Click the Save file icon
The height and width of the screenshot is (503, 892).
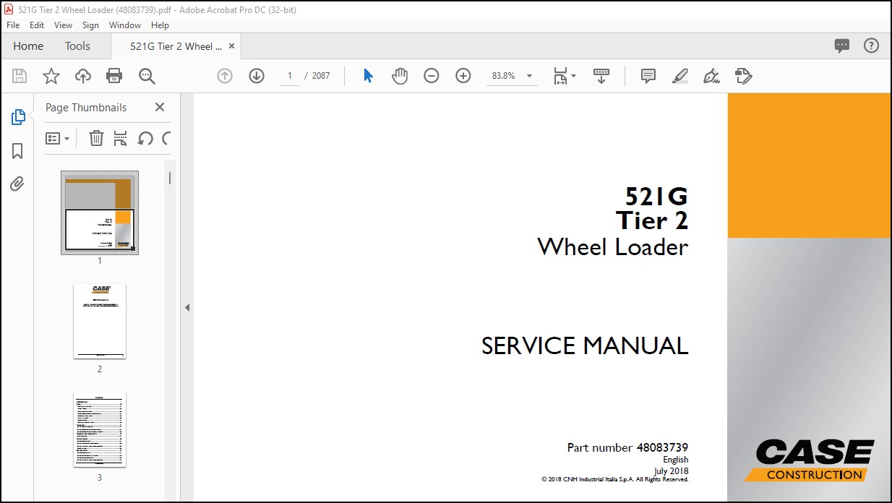tap(20, 76)
